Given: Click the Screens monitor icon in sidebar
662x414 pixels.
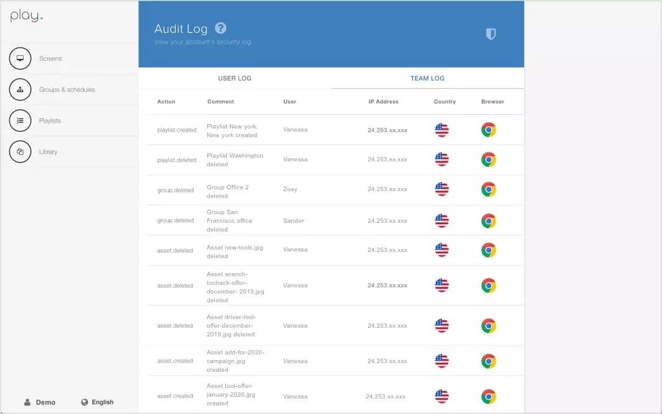Looking at the screenshot, I should [x=20, y=58].
